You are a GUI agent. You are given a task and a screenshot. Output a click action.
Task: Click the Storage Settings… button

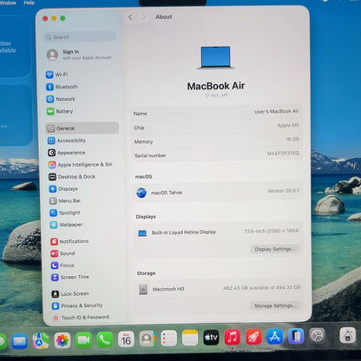click(275, 305)
